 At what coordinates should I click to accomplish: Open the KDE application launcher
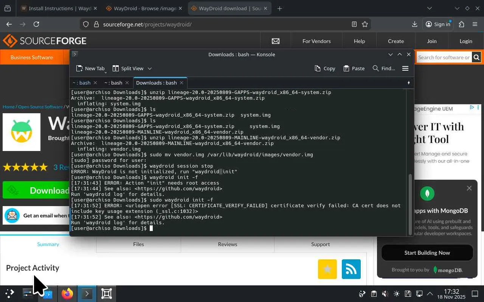[x=10, y=293]
